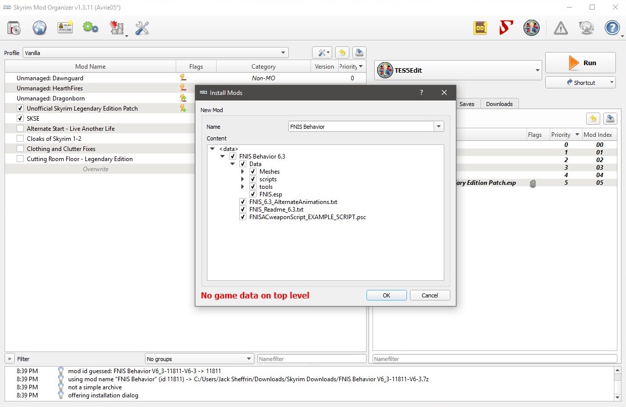Collapse the FNIS Behavior 6.3 tree node
This screenshot has height=407, width=626.
[x=223, y=157]
